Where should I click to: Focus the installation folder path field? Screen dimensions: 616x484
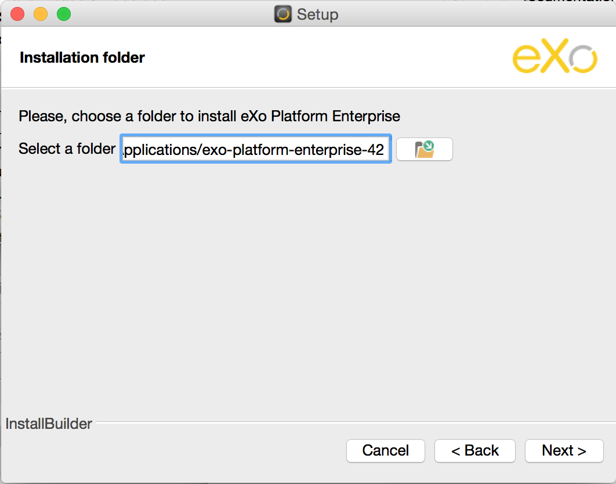[256, 149]
